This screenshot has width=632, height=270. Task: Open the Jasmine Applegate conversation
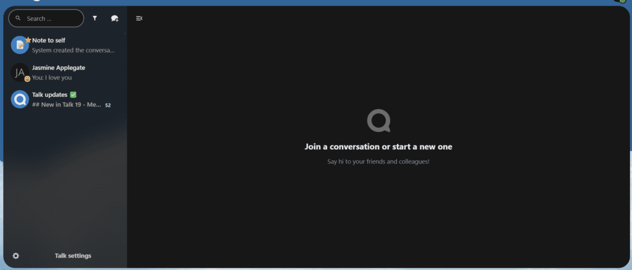click(x=64, y=72)
